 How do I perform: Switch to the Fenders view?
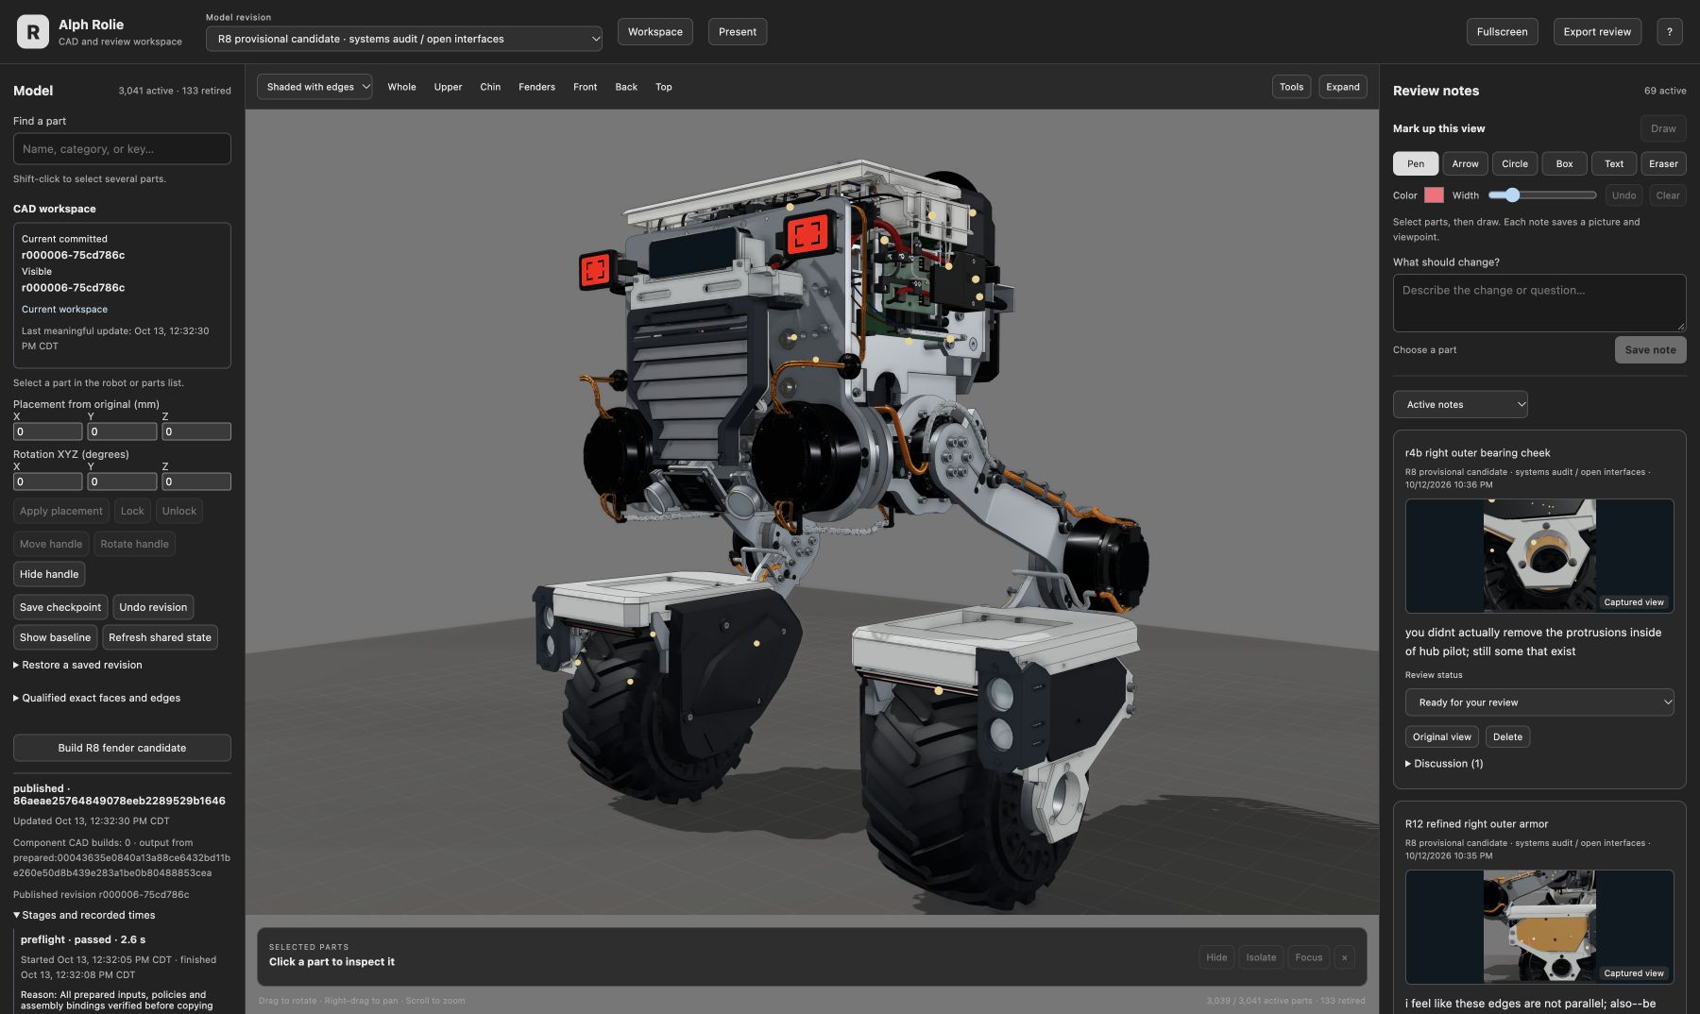pyautogui.click(x=536, y=87)
